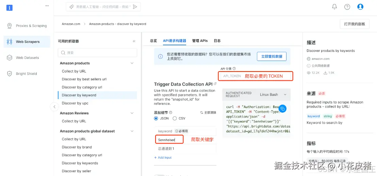Focus the Sennheiser keyword input

(x=169, y=140)
